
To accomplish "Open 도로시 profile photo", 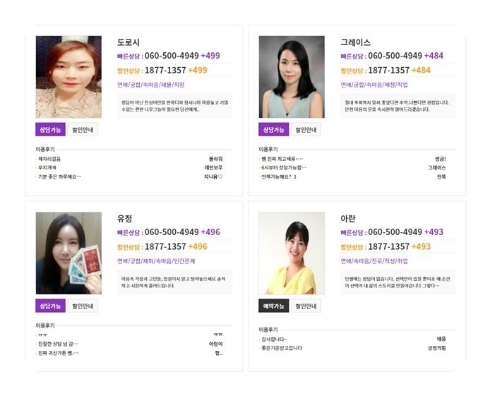I will (68, 77).
